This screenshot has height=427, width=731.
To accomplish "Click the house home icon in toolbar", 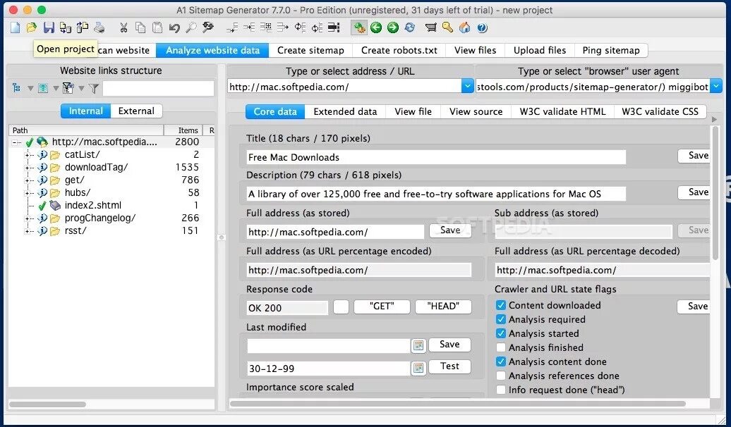I will point(465,27).
